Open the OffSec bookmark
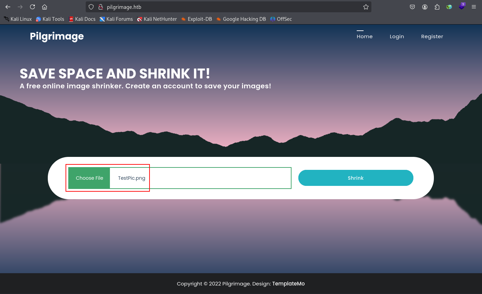Screen dimensions: 482x294 coord(281,19)
